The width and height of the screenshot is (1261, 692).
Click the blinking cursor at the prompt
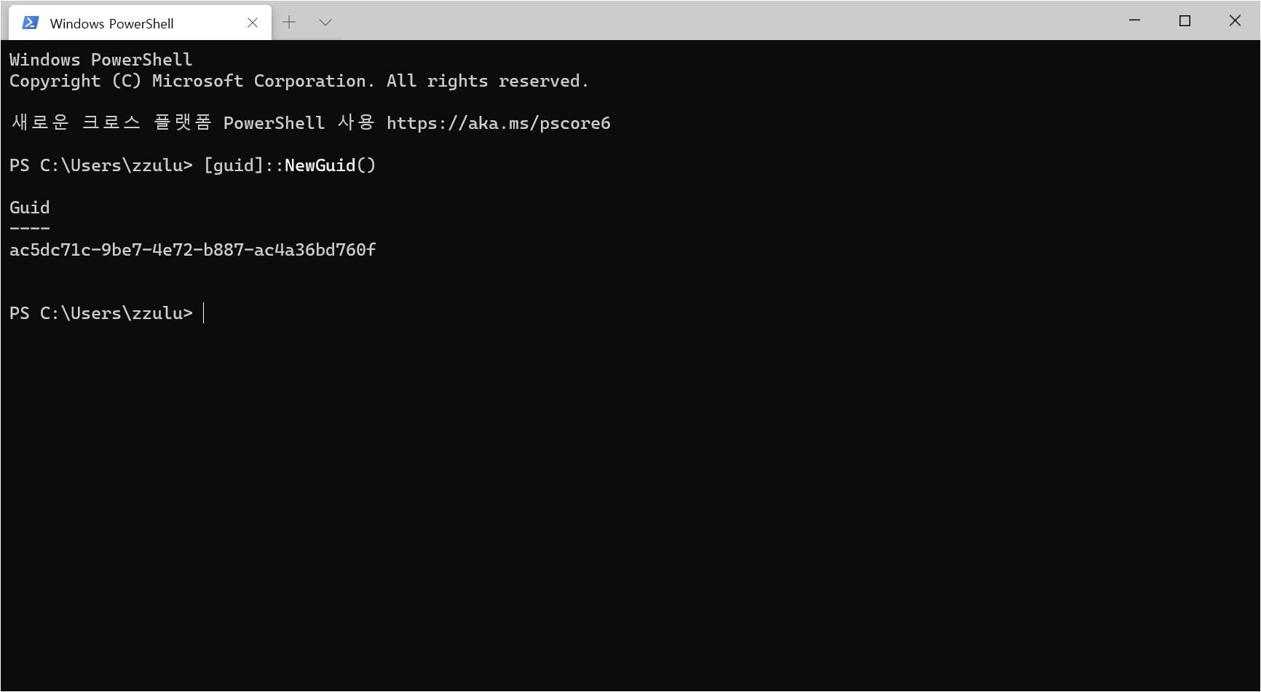pyautogui.click(x=202, y=313)
